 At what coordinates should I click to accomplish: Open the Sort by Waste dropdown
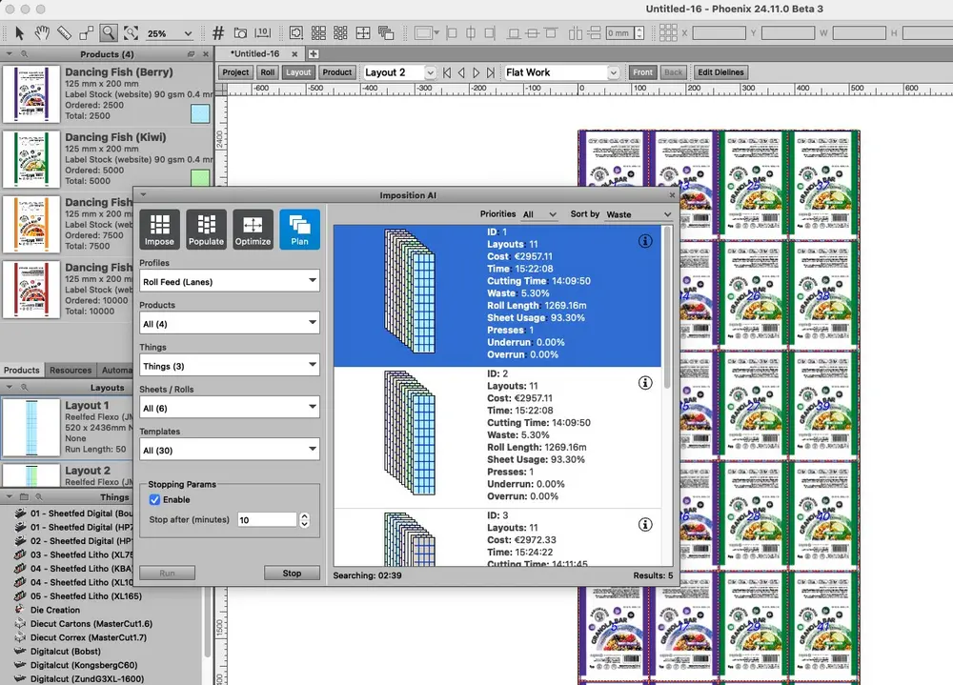tap(639, 214)
